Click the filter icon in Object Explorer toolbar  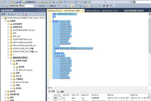(19, 14)
